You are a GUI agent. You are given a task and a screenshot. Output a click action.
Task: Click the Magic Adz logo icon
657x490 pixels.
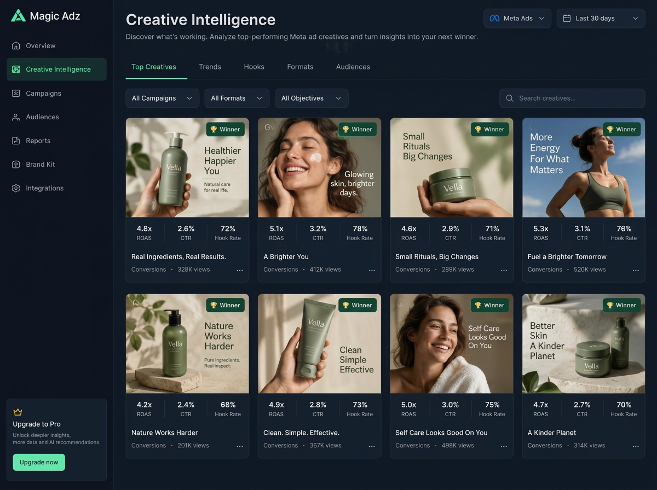click(18, 15)
